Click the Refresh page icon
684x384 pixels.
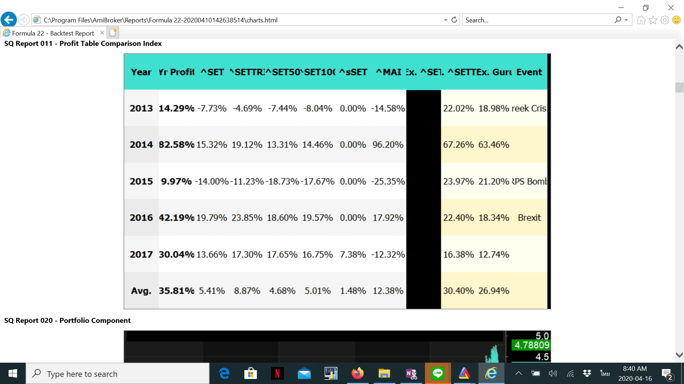coord(454,20)
